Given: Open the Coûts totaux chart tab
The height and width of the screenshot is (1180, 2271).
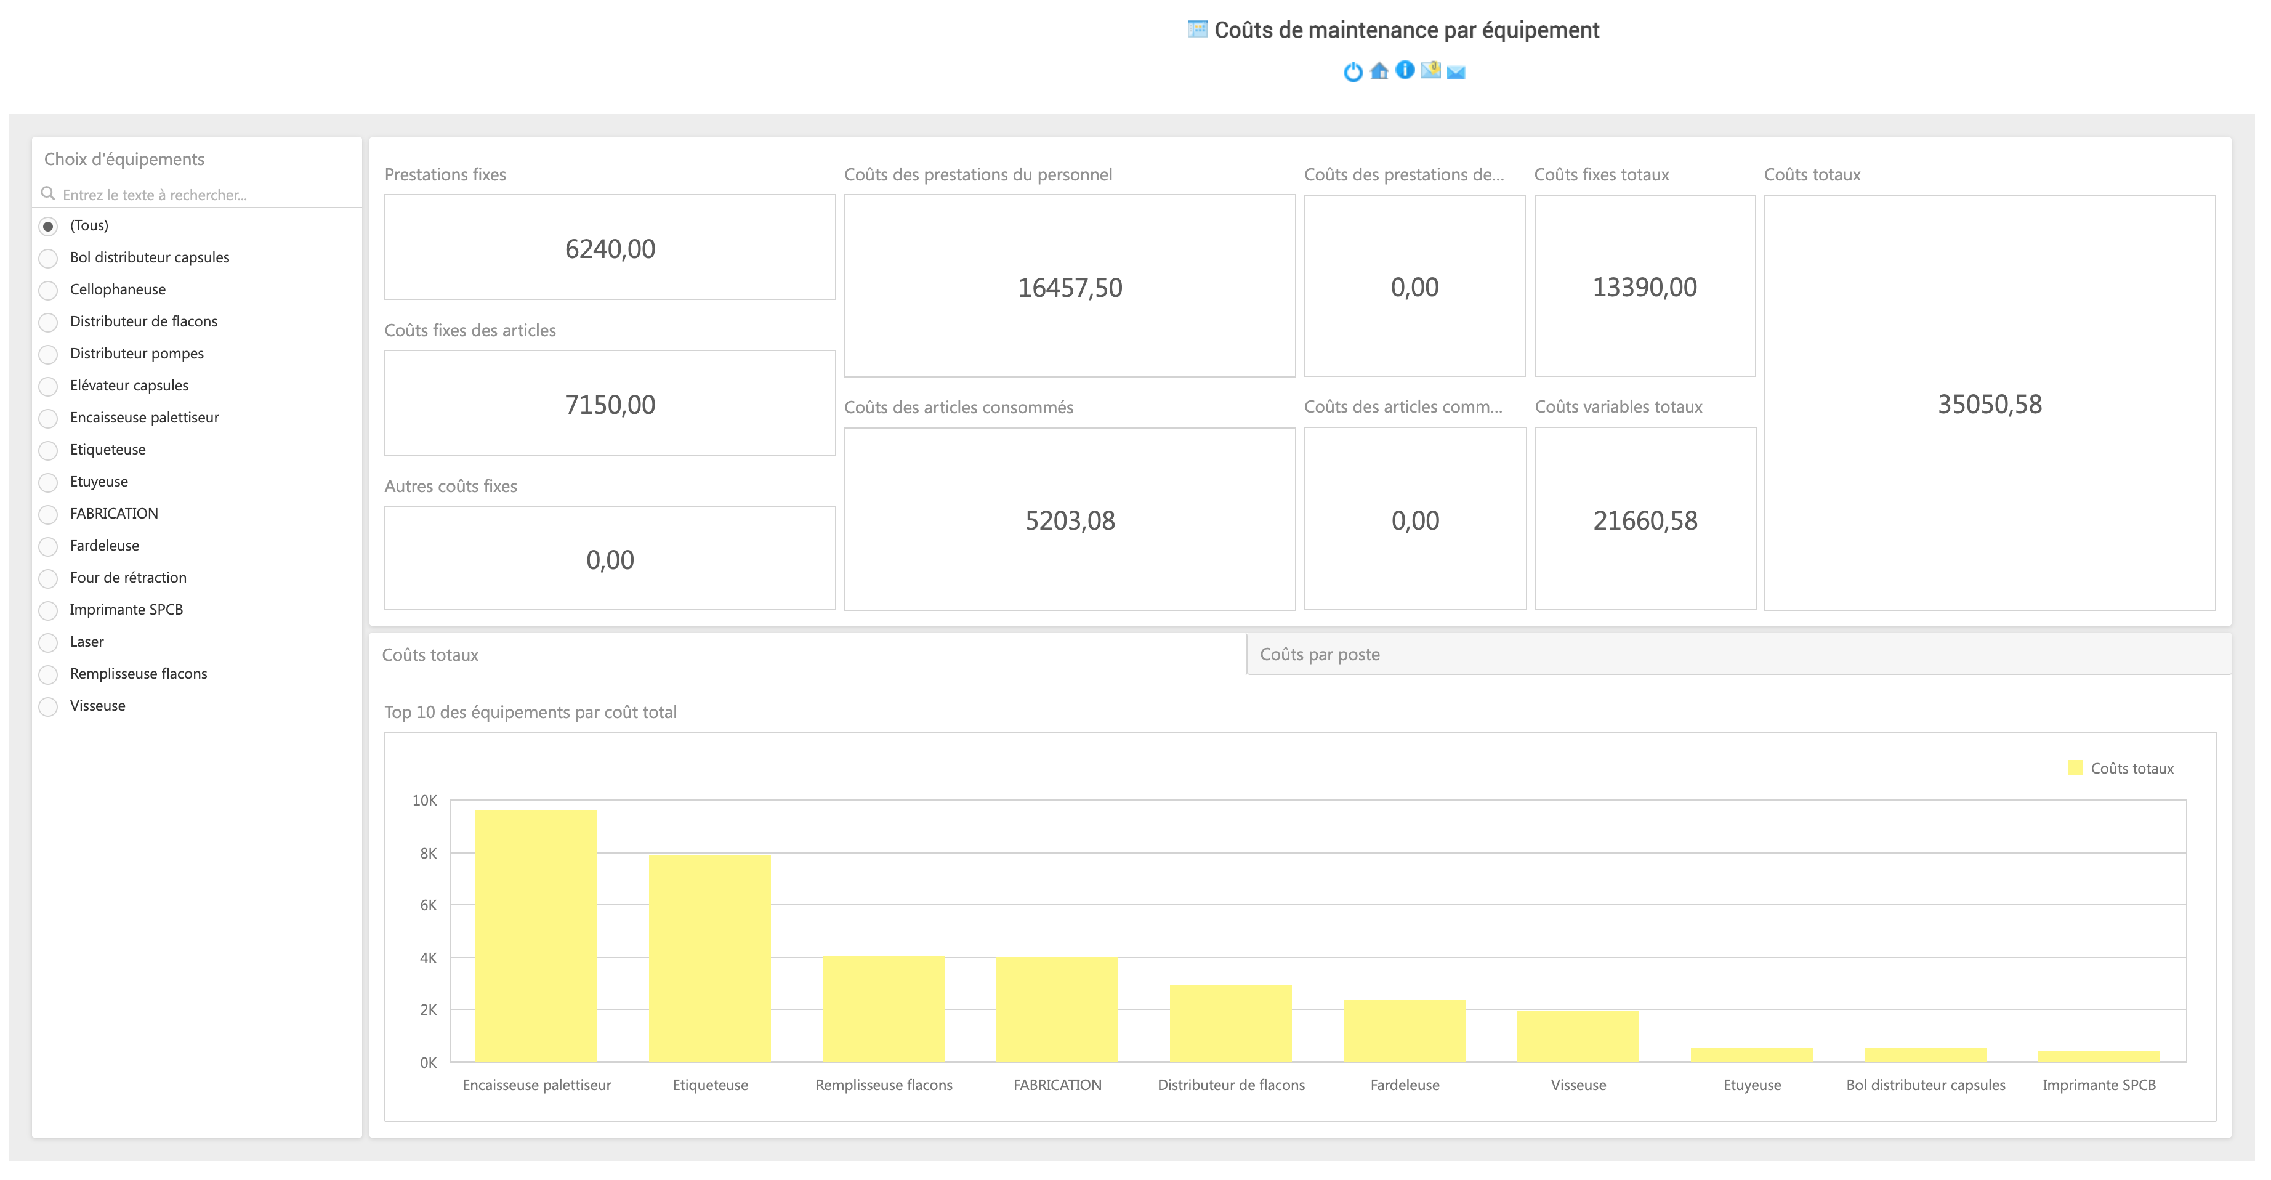Looking at the screenshot, I should [x=430, y=655].
